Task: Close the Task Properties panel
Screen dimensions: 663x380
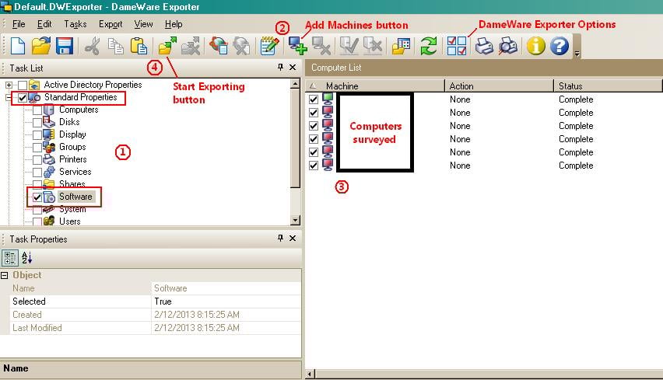Action: point(293,238)
